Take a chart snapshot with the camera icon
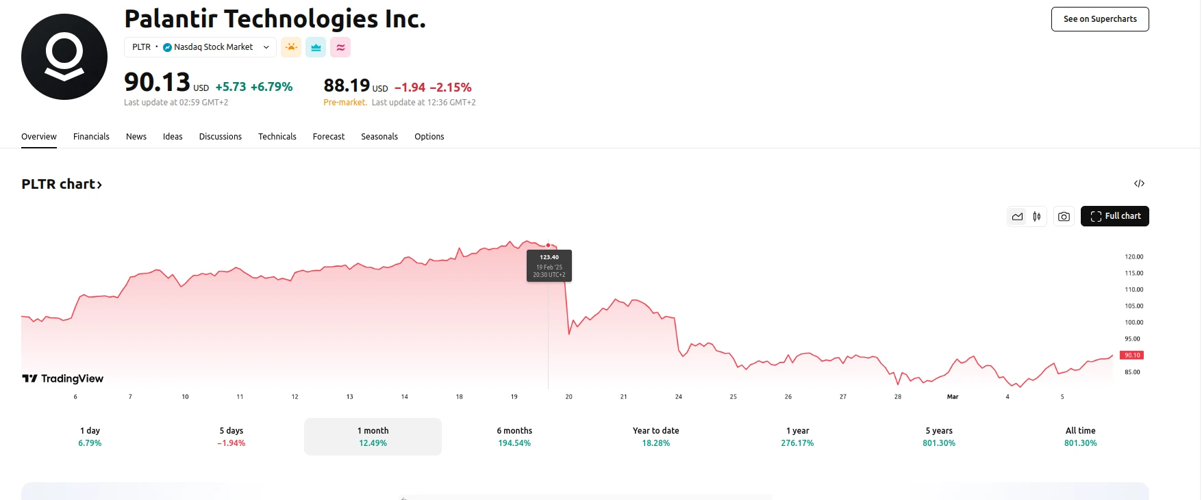The image size is (1202, 500). click(x=1063, y=216)
